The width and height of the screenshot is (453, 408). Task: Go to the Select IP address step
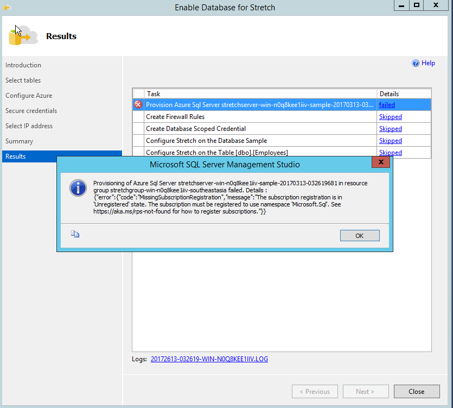tap(29, 126)
